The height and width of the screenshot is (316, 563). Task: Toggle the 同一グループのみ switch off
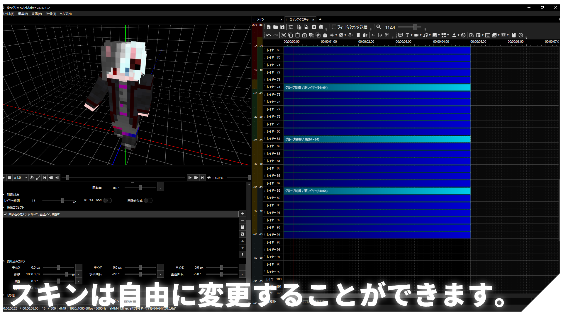tap(107, 200)
